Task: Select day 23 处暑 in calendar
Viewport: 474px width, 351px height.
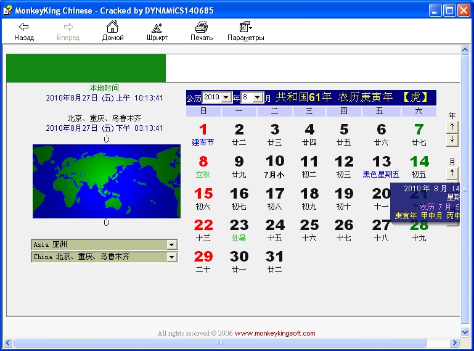Action: pos(239,230)
